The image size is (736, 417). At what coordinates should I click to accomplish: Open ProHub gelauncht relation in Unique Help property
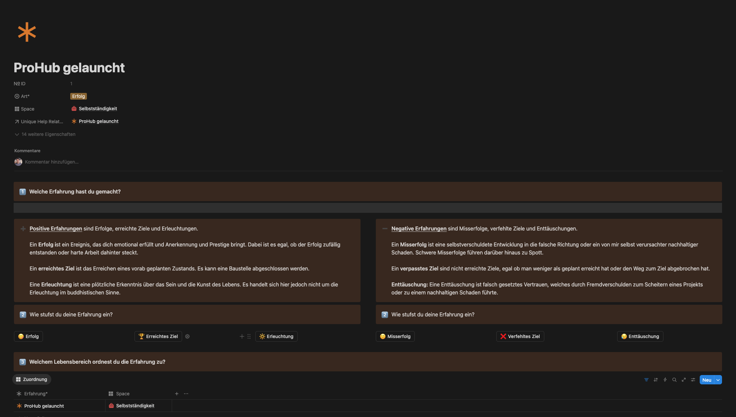(95, 121)
